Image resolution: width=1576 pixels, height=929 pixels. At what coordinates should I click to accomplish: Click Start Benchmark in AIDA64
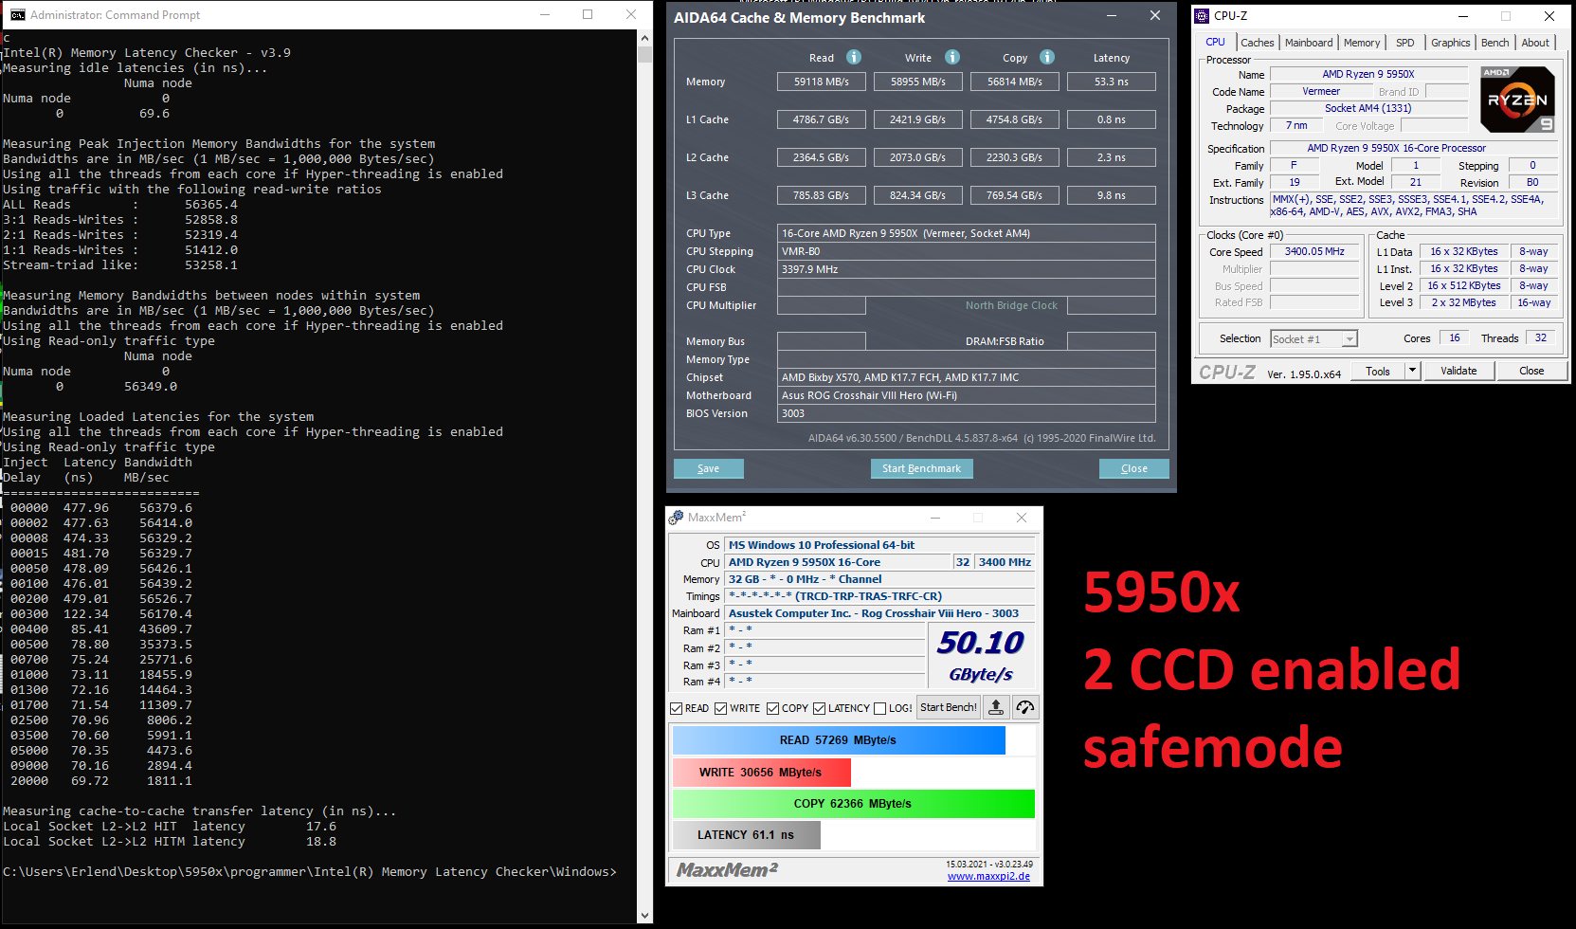coord(921,468)
